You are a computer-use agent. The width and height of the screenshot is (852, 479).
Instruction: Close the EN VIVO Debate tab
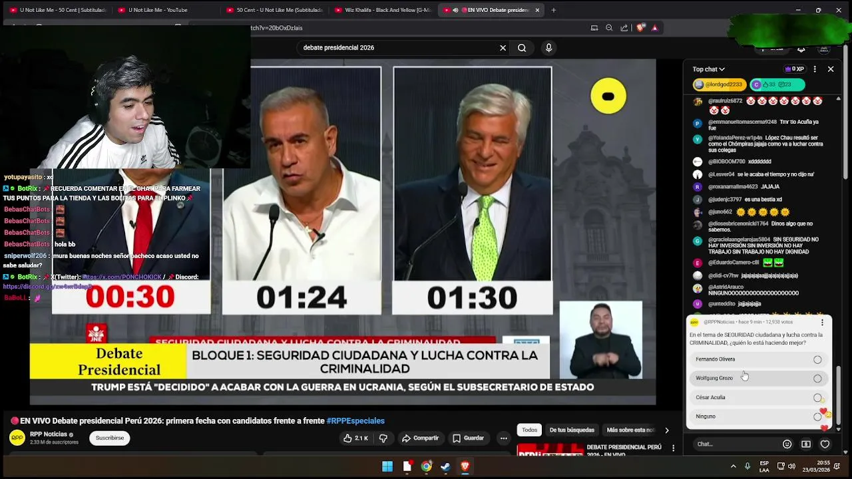(x=537, y=10)
